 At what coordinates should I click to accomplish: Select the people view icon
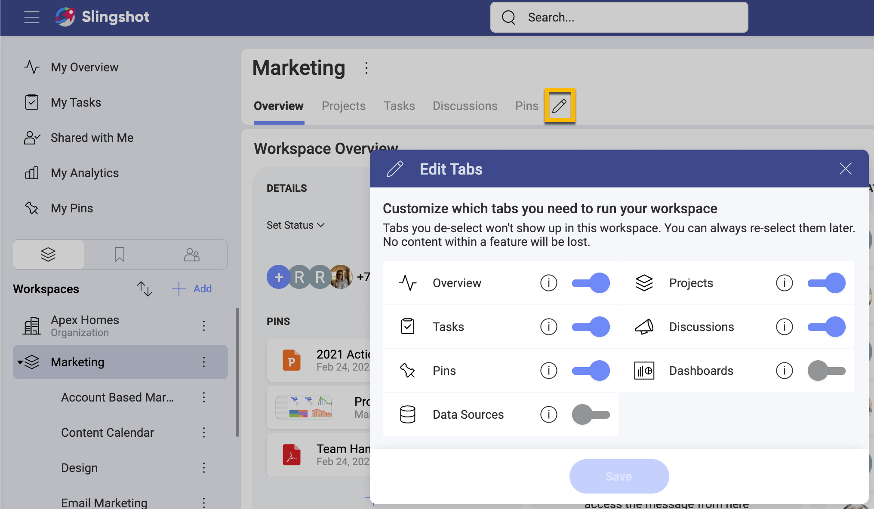click(x=191, y=254)
